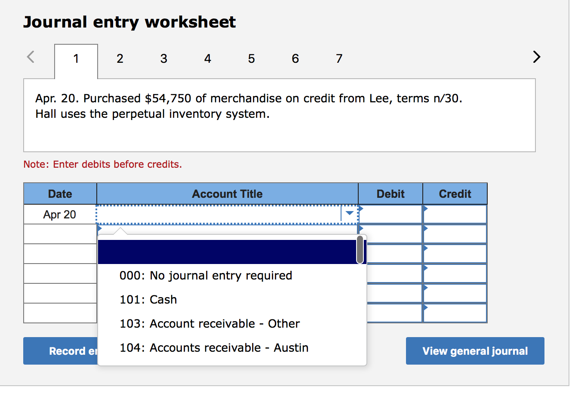This screenshot has height=393, width=572.
Task: Advance with the next entry arrow
Action: [x=536, y=57]
